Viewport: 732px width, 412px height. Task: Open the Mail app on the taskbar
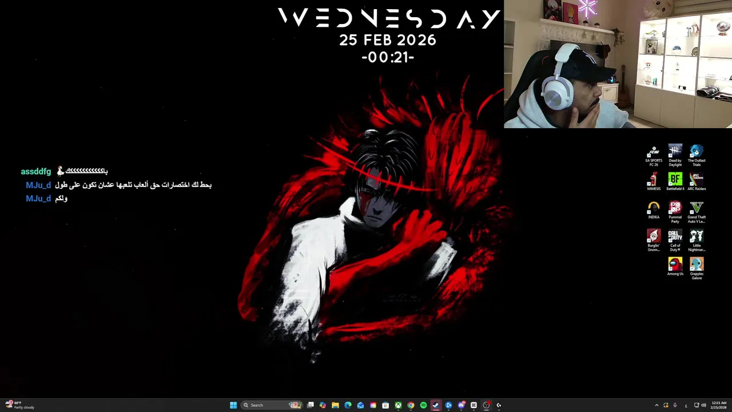[360, 405]
